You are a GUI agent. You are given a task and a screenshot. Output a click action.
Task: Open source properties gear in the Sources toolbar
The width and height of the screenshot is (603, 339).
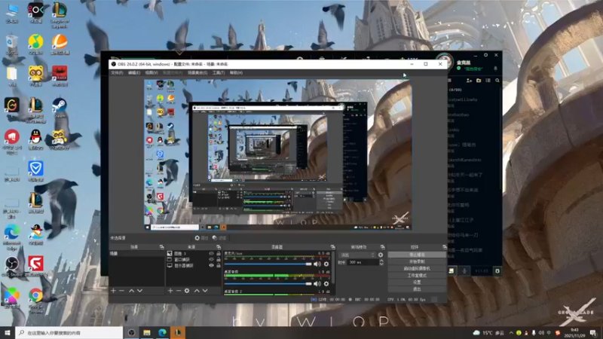tap(187, 291)
